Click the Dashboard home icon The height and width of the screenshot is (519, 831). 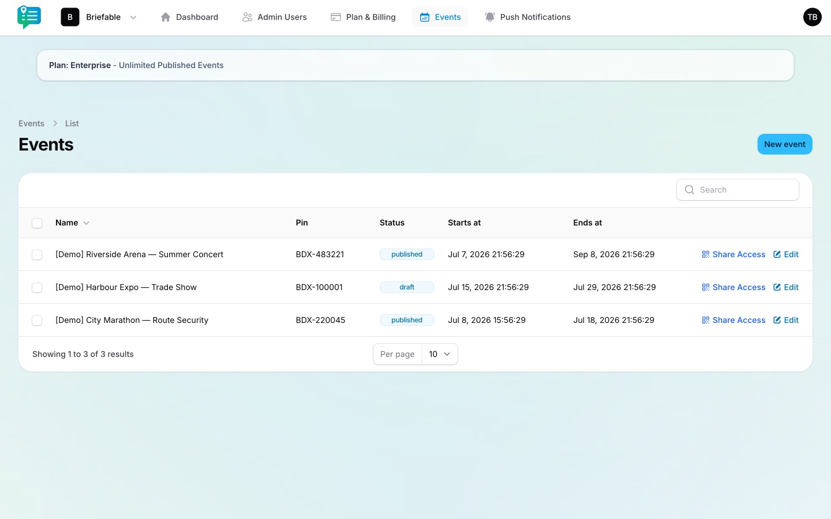[x=166, y=17]
